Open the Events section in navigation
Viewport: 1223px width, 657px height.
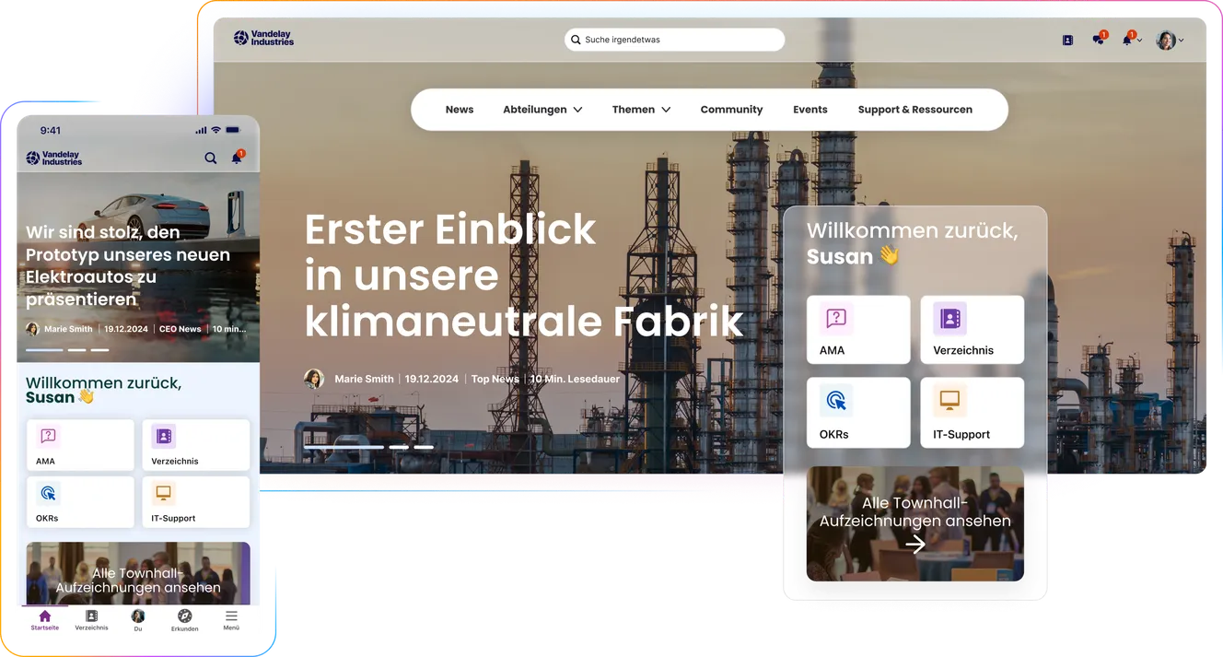pos(810,109)
